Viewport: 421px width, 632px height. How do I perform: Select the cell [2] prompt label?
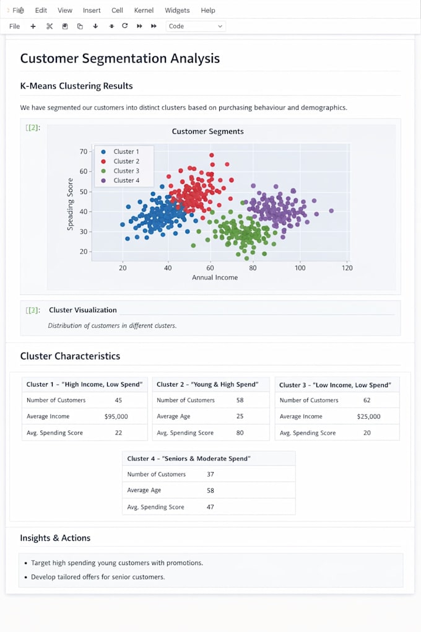click(33, 128)
